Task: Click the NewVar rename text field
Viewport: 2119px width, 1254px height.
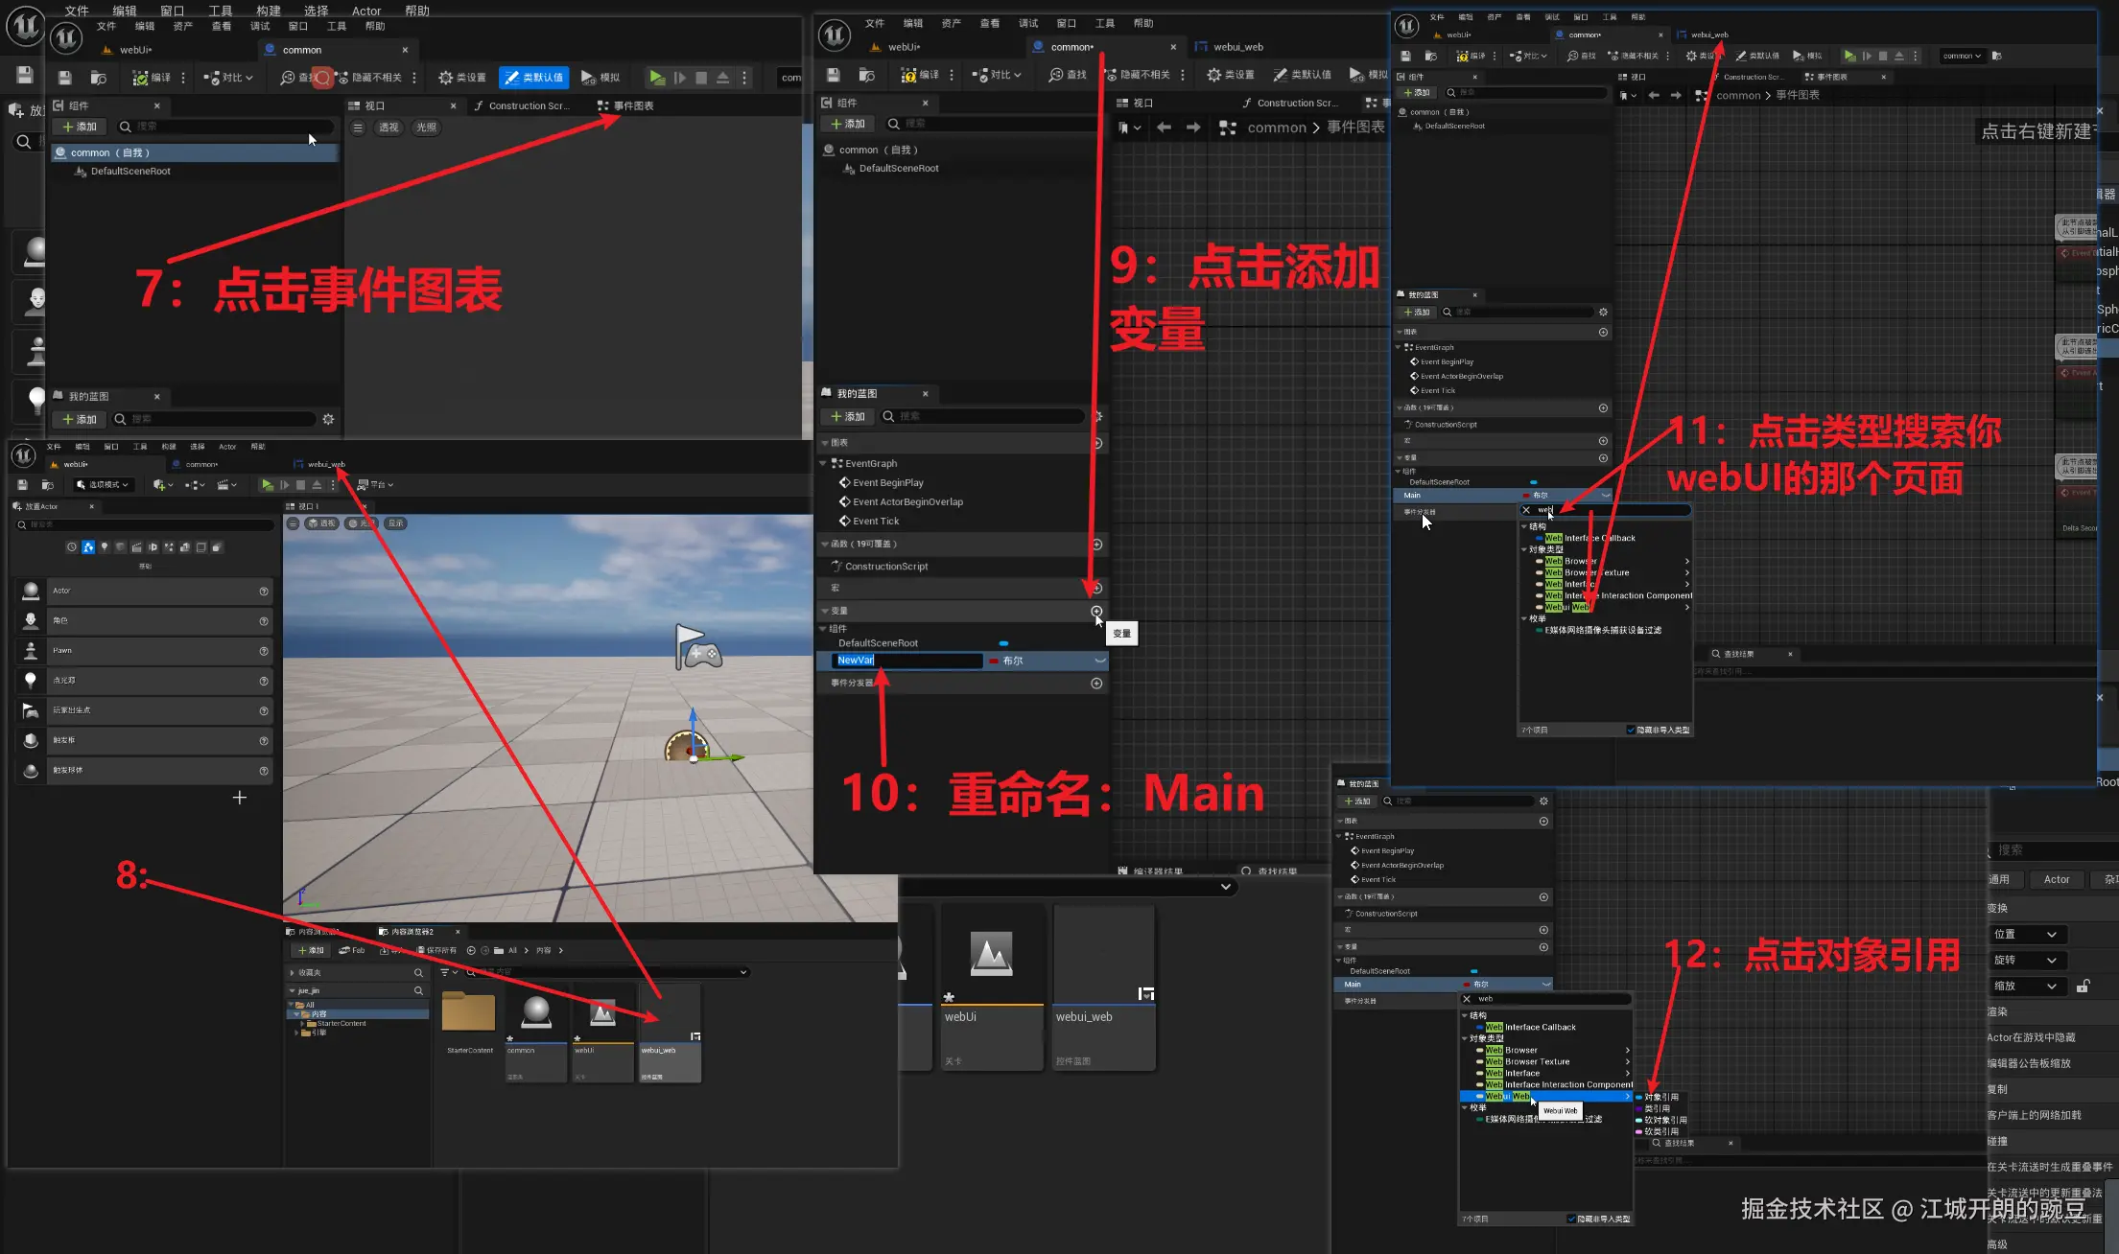Action: point(906,661)
